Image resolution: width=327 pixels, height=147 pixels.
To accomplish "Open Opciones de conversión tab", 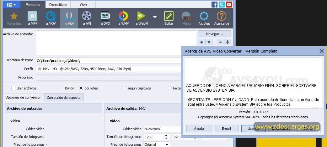I will point(23,97).
